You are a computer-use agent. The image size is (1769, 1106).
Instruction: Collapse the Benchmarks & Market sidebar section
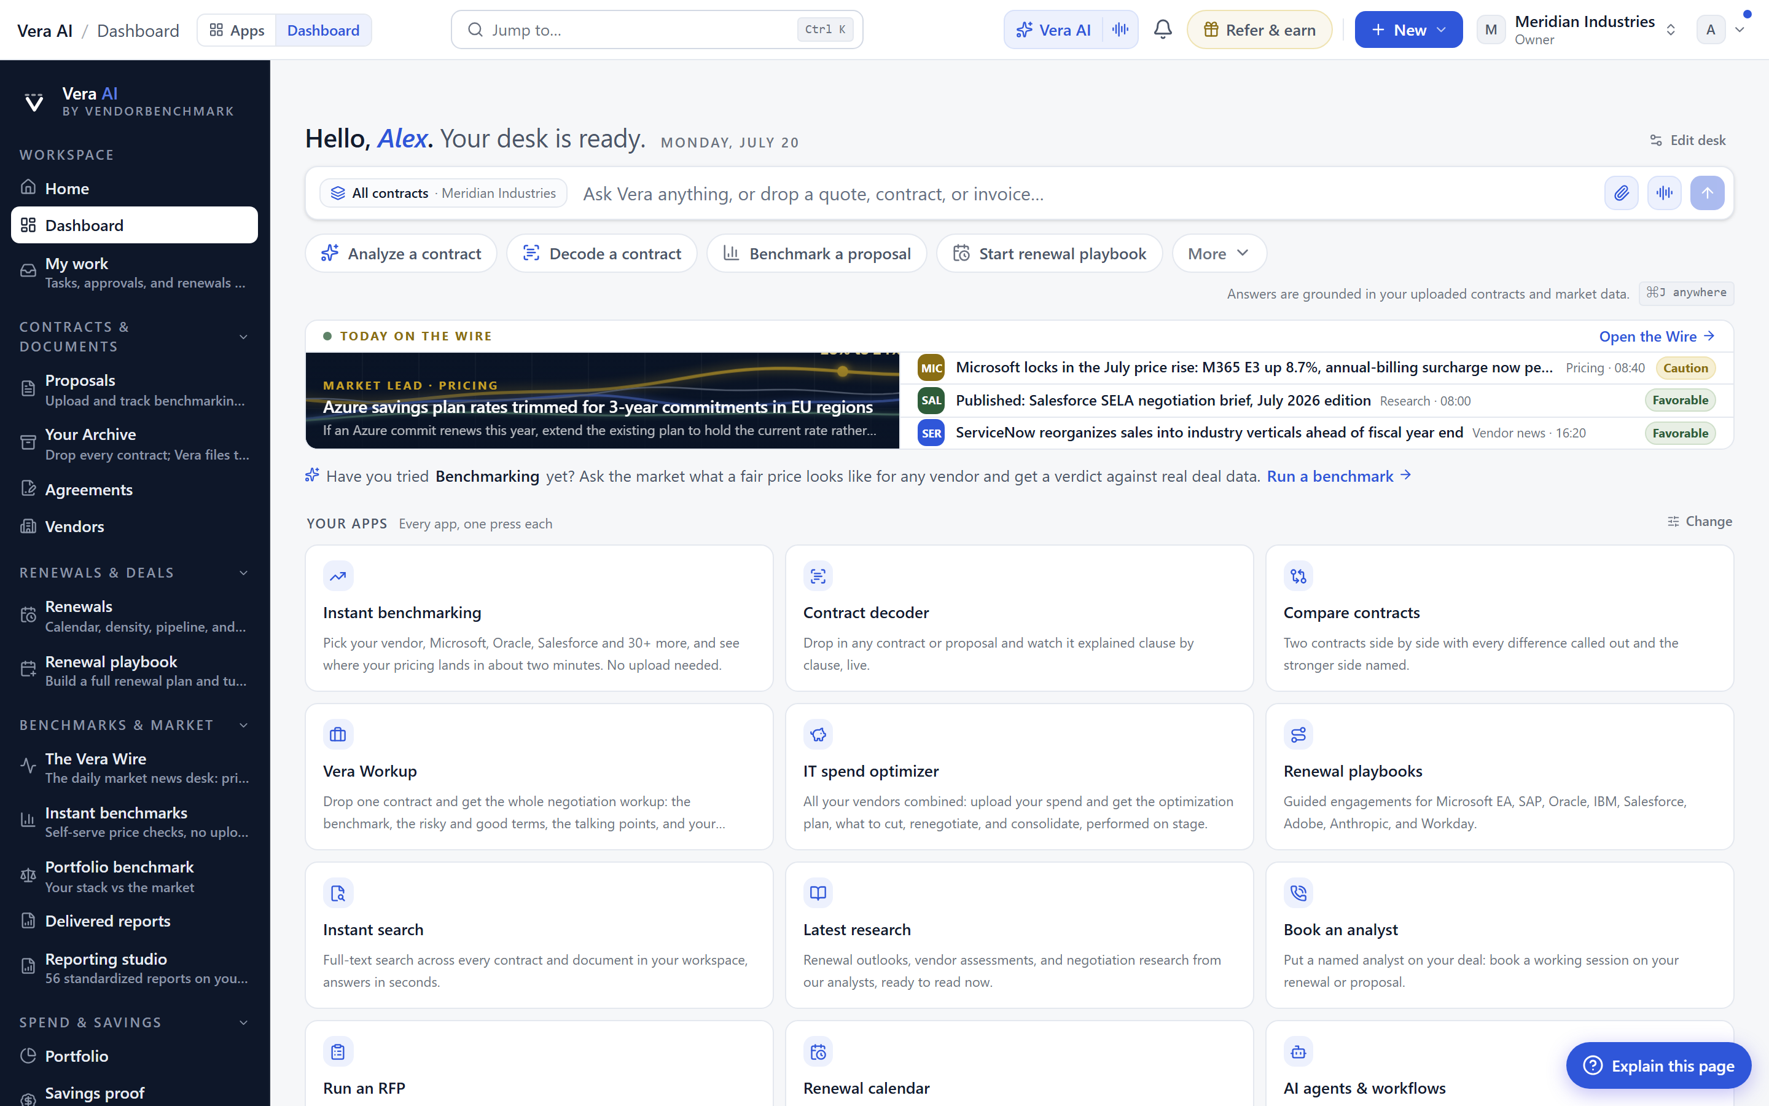(243, 726)
